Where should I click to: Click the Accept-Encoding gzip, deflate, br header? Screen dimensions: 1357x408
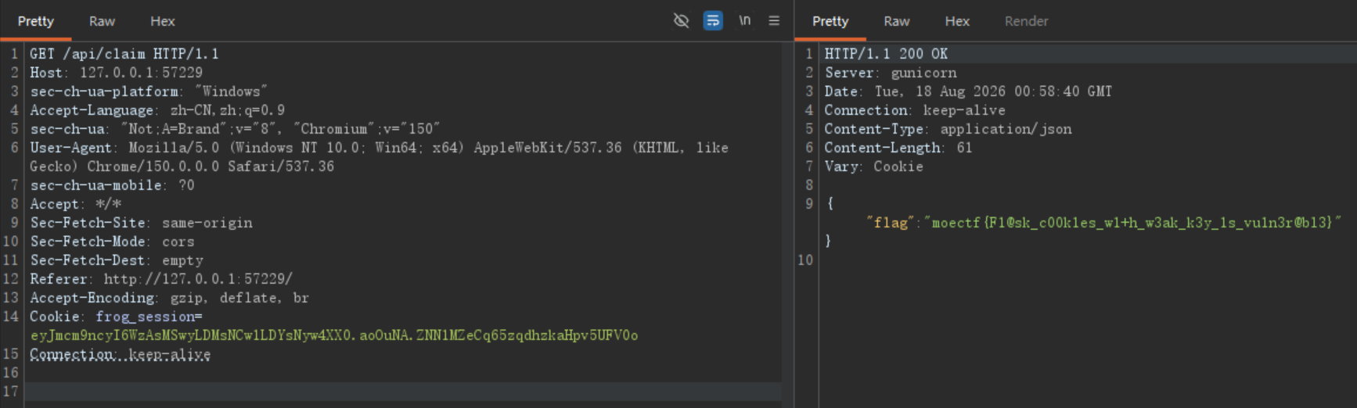169,298
